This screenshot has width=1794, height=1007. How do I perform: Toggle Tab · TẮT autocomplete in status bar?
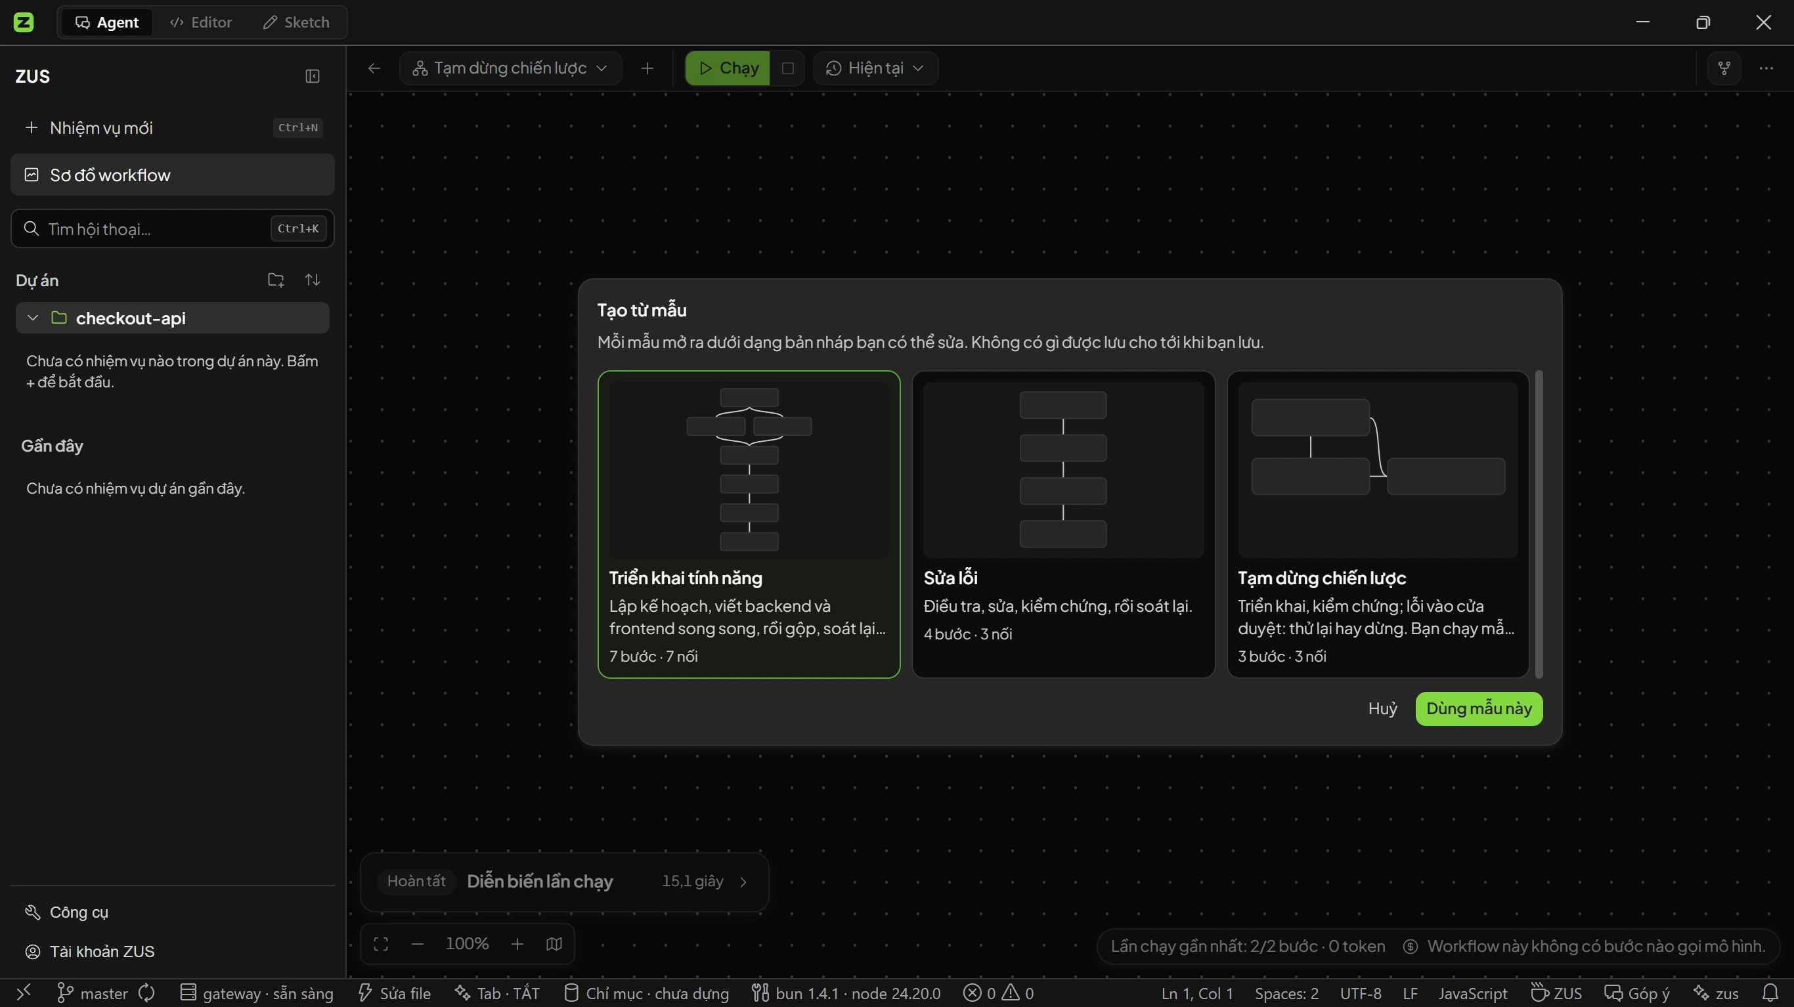[496, 994]
